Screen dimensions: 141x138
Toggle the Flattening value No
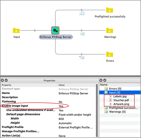(x=60, y=102)
